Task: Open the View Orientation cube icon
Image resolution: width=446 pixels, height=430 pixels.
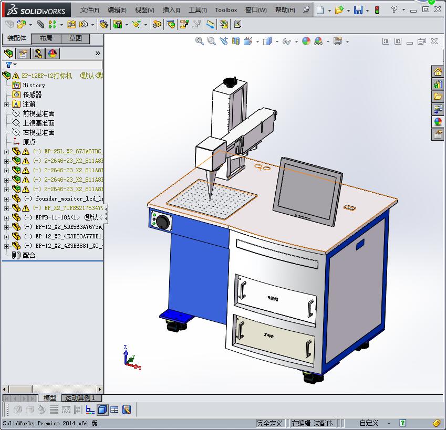Action: click(x=248, y=41)
